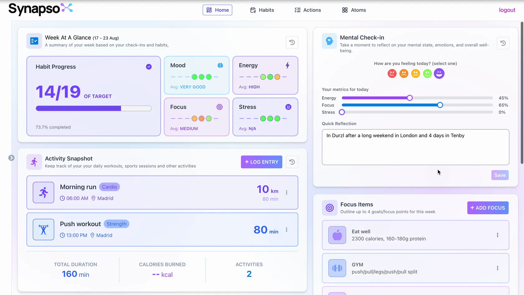This screenshot has width=524, height=295.
Task: Click the Focus target icon in Focus card
Action: [220, 107]
